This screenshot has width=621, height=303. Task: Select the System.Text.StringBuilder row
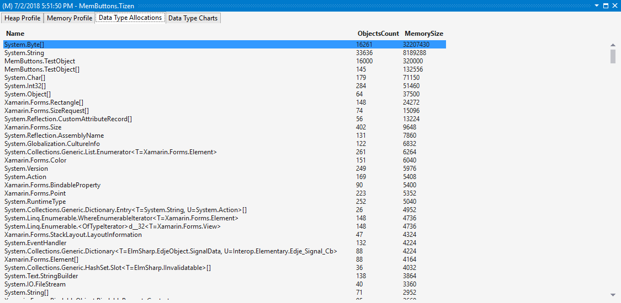coord(41,276)
